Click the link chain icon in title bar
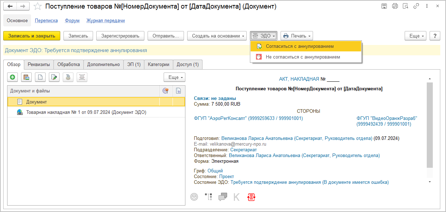The width and height of the screenshot is (446, 212). [415, 6]
